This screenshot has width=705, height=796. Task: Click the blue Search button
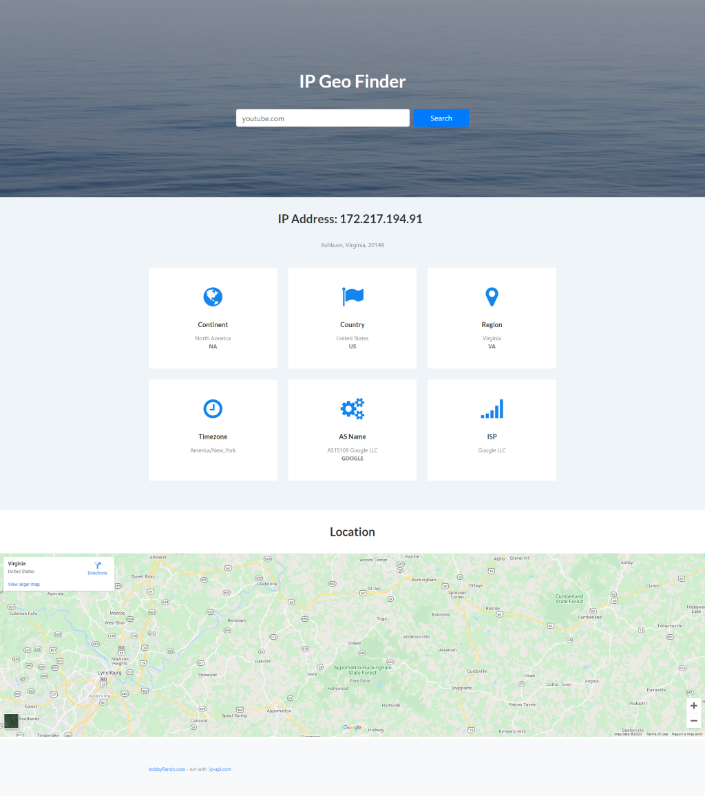[441, 118]
